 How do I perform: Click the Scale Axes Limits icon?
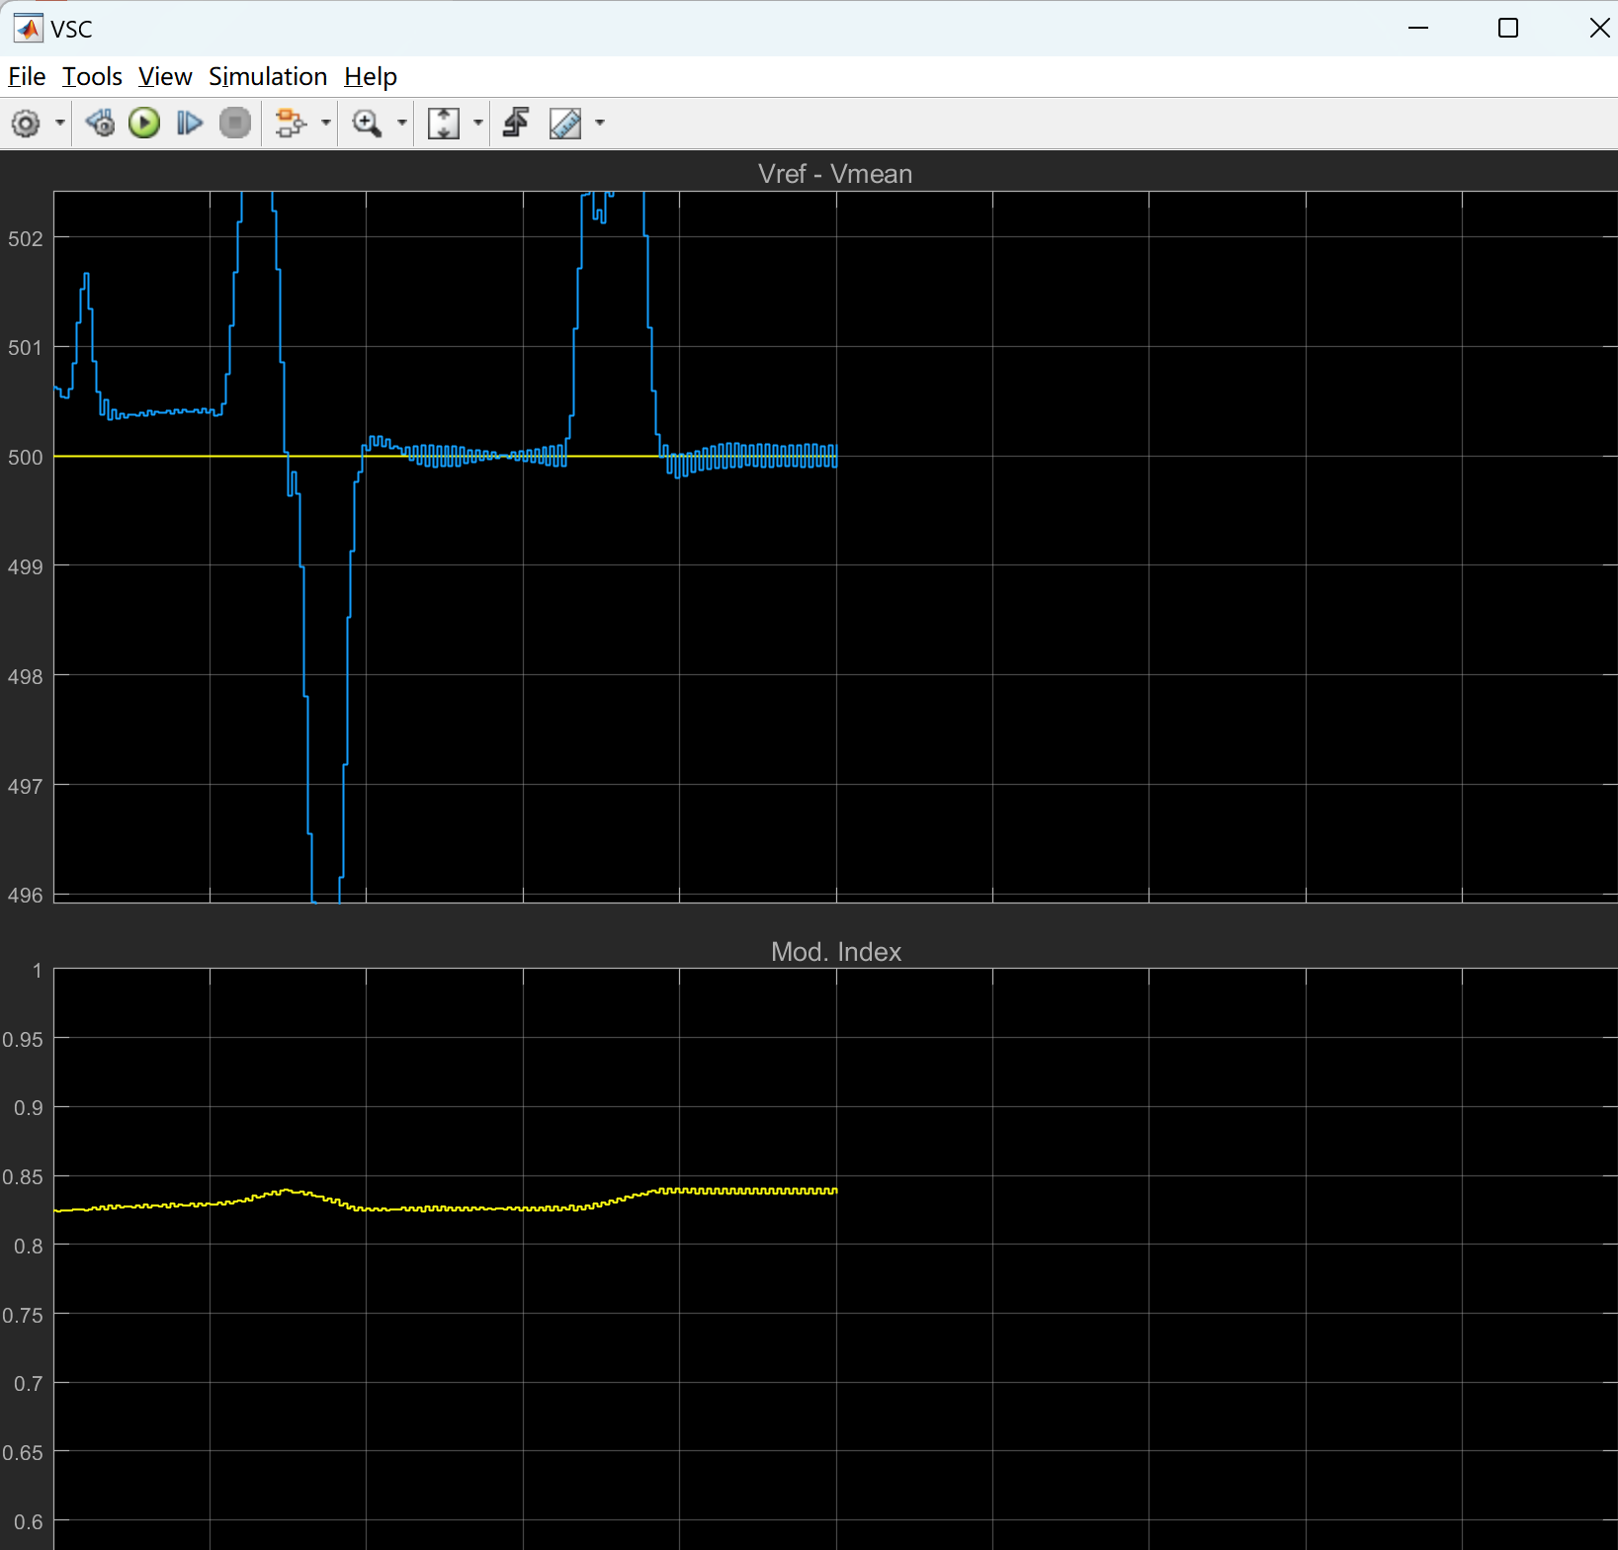click(x=444, y=124)
